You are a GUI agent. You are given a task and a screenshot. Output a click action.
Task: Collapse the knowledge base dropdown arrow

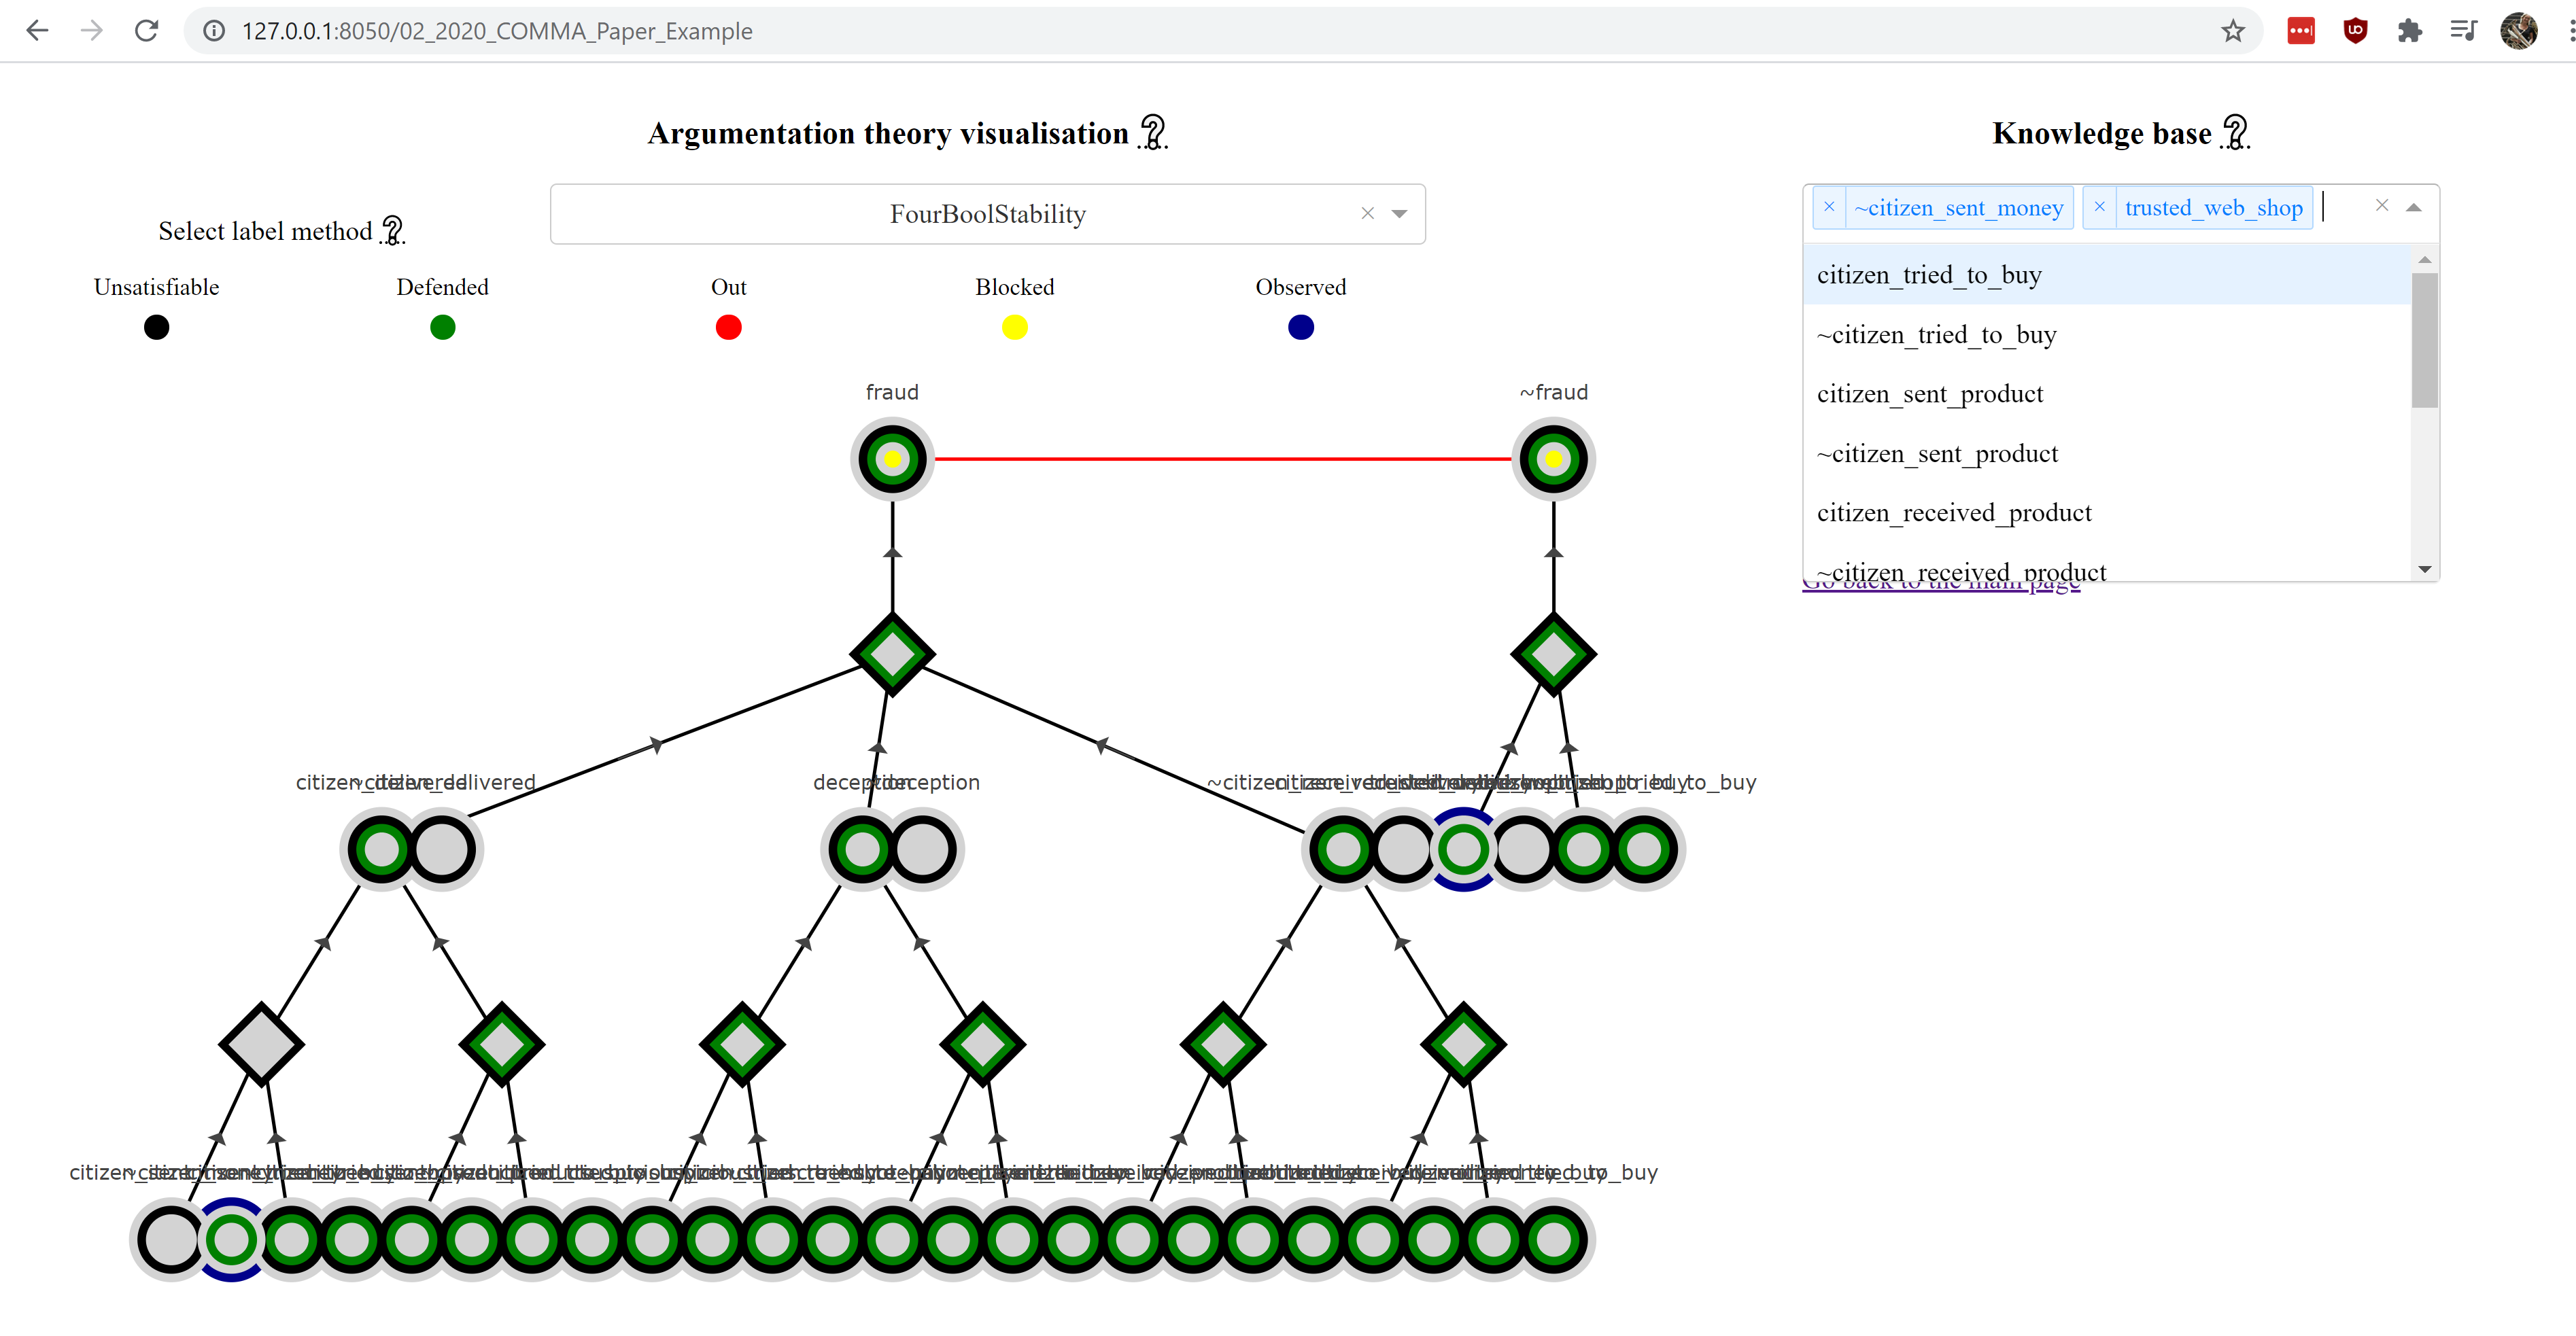[2414, 208]
